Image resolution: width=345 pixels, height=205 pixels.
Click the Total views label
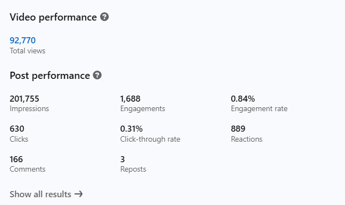28,51
